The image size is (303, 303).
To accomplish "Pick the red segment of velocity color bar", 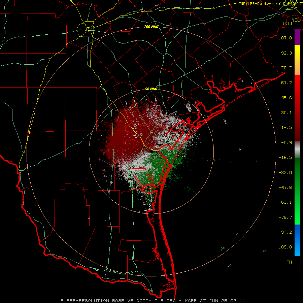I will (297, 108).
